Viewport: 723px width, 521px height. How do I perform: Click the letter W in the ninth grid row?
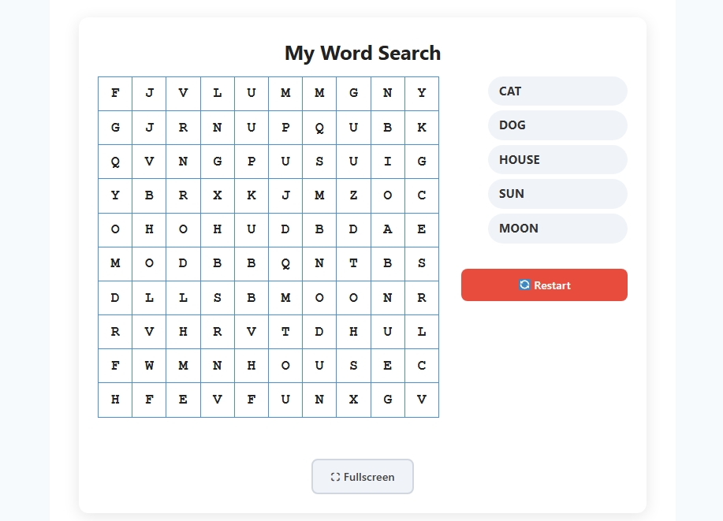click(x=149, y=365)
